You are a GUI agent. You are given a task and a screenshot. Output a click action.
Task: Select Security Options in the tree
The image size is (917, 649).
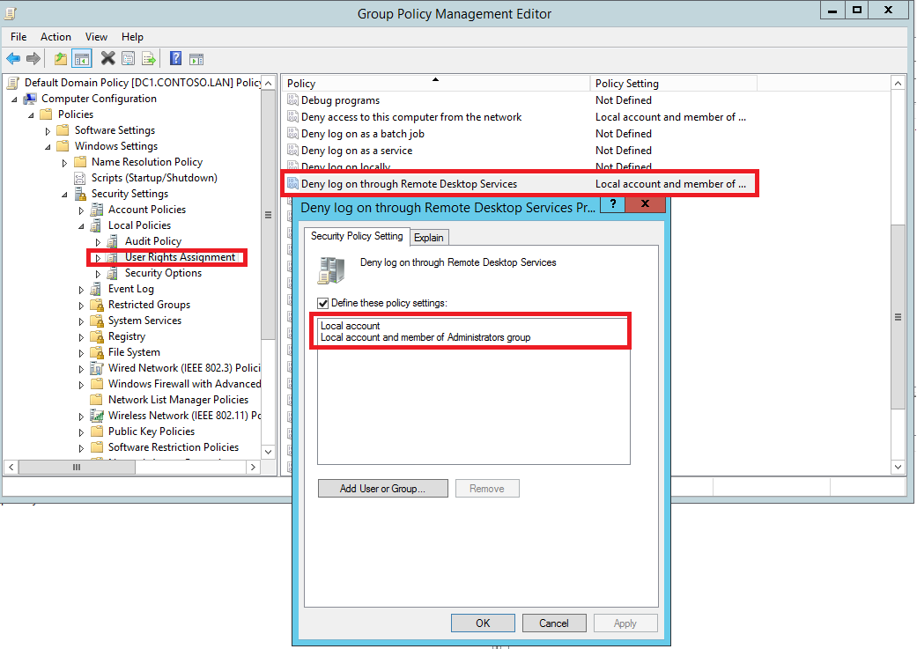tap(163, 273)
